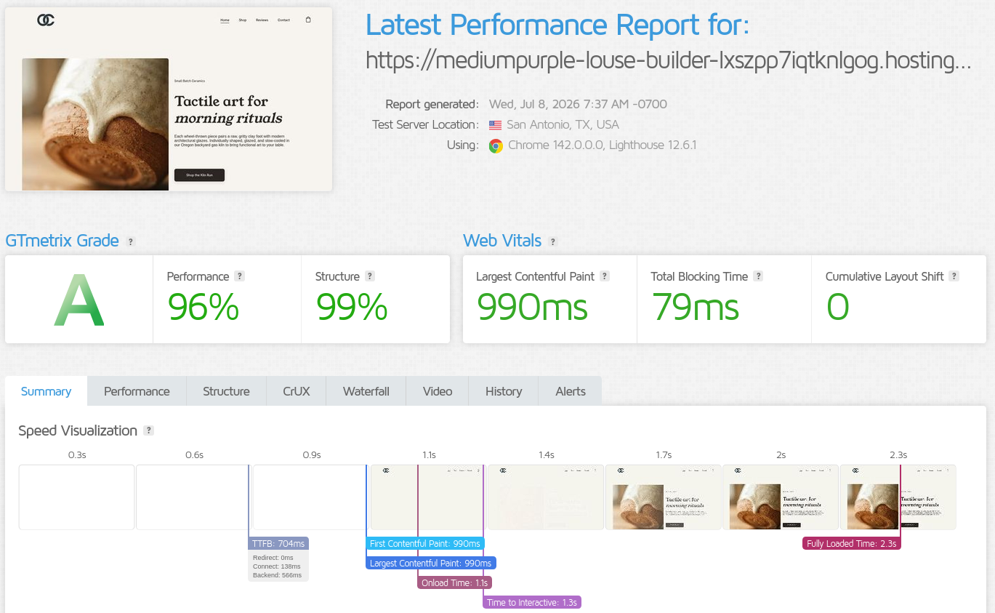Click help icon next to Largest Contentful Paint

click(605, 276)
